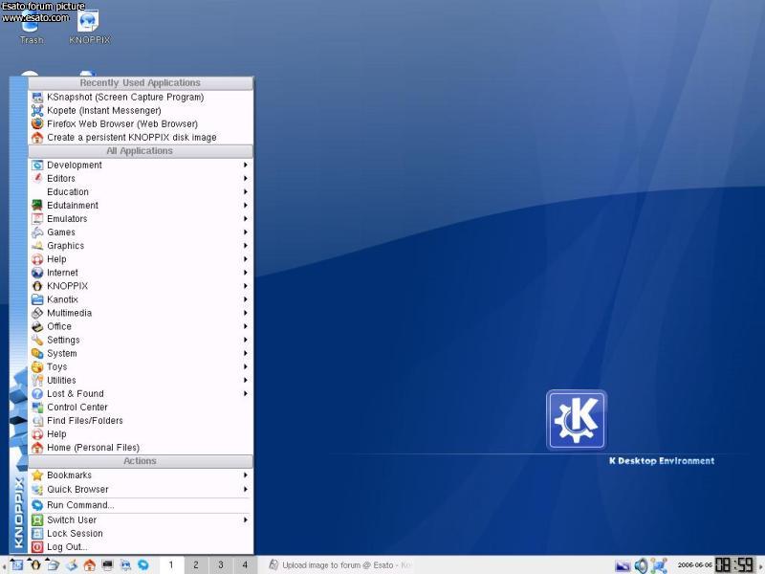Click the KSnapshot icon in panel

tap(125, 564)
